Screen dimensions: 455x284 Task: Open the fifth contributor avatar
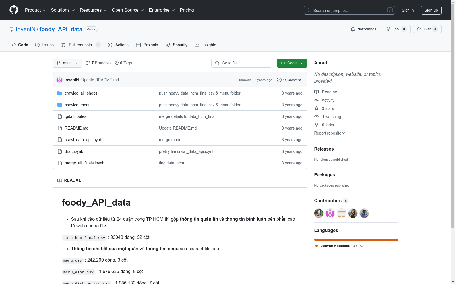364,213
